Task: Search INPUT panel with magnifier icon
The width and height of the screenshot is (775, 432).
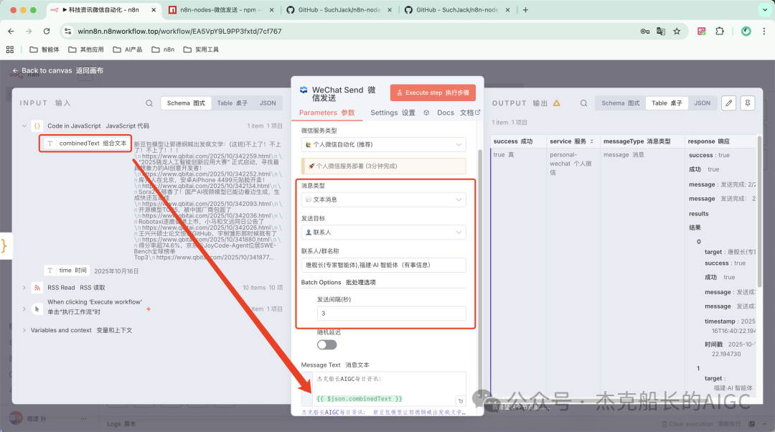Action: 149,103
